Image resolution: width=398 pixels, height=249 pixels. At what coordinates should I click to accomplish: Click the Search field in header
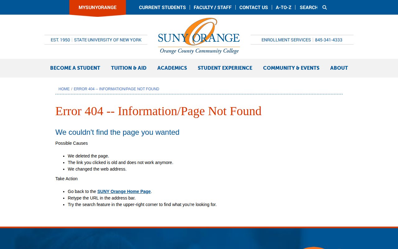(x=308, y=7)
